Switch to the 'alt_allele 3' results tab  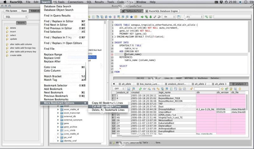[219, 84]
